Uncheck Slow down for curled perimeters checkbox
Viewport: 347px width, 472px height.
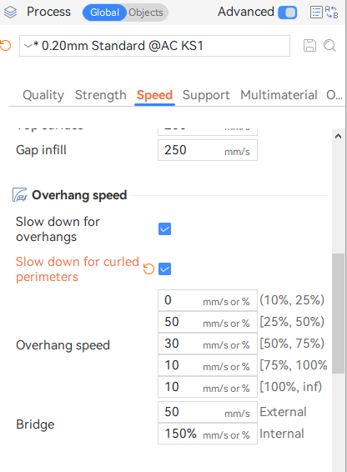(x=165, y=269)
